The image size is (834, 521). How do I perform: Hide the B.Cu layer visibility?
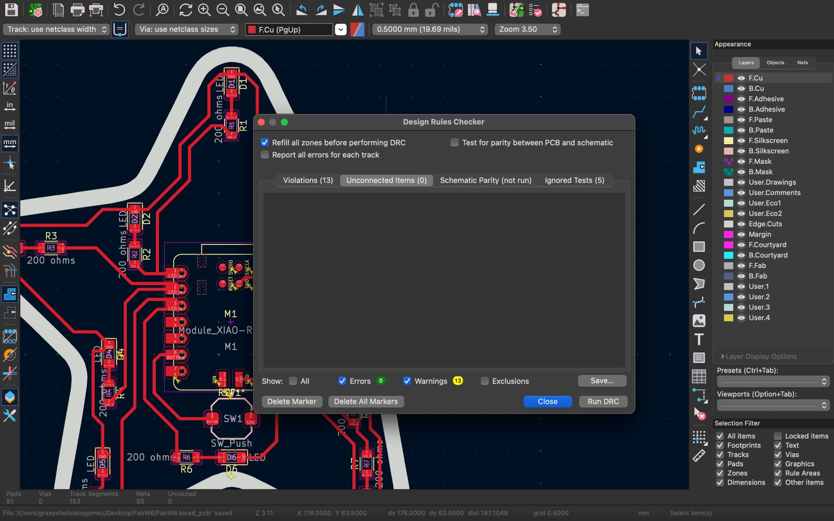(741, 89)
